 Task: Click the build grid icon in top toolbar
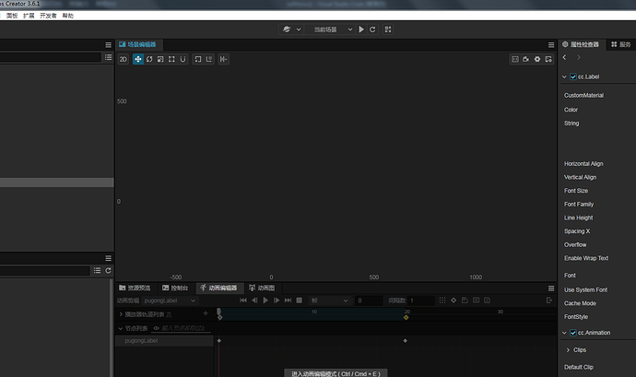click(x=388, y=29)
